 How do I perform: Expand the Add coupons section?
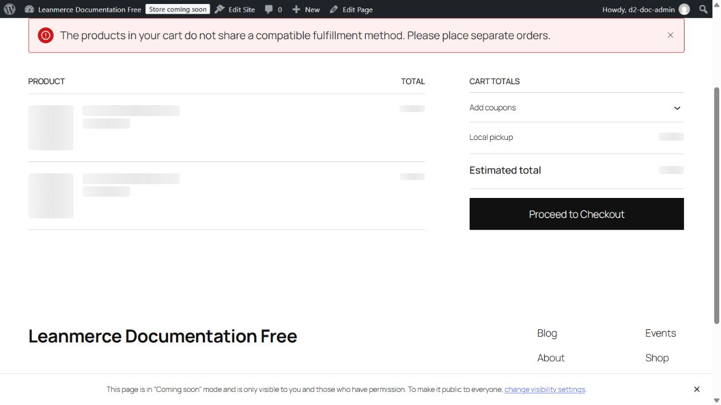pos(576,108)
